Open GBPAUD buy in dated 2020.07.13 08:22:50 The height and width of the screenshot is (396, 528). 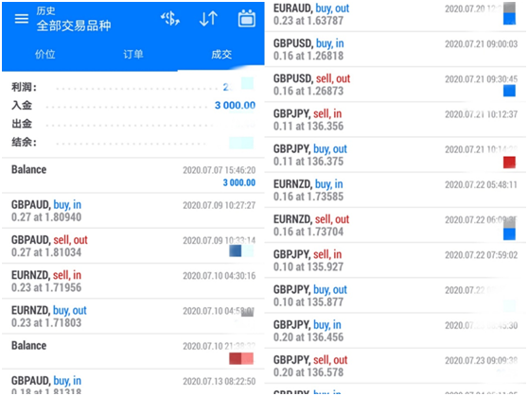[133, 383]
